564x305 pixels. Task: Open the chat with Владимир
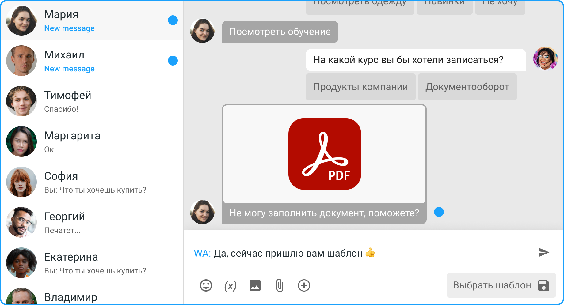pyautogui.click(x=92, y=294)
